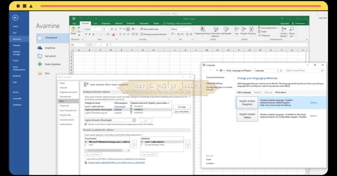The width and height of the screenshot is (337, 176).
Task: Expand Kuva Microsoft Office'i installed display languages
Action: [x=86, y=159]
